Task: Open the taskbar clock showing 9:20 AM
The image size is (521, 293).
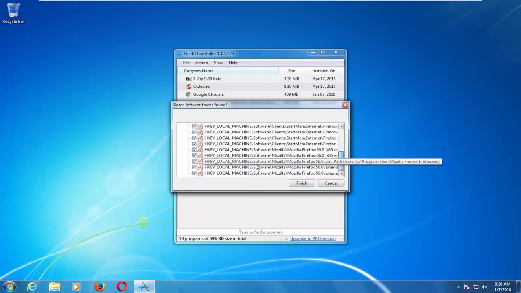Action: [502, 287]
